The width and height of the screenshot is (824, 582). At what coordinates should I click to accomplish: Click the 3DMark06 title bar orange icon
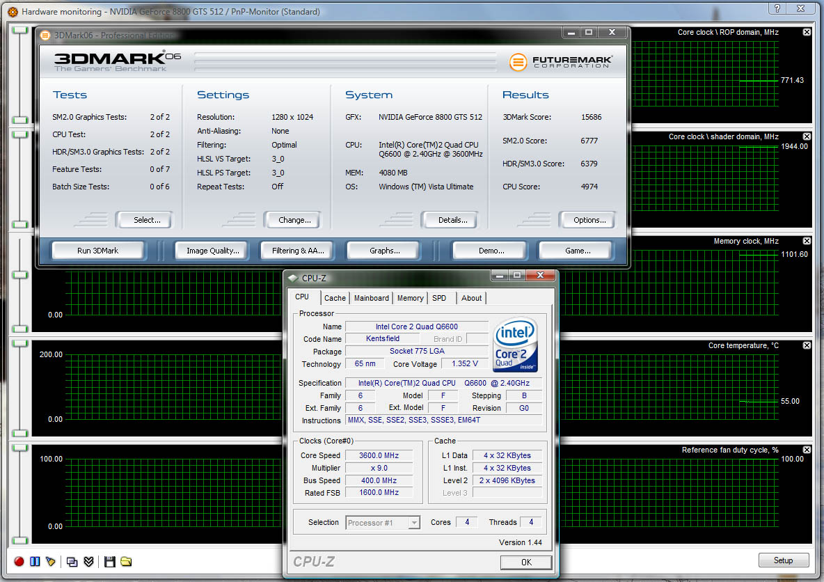coord(46,36)
